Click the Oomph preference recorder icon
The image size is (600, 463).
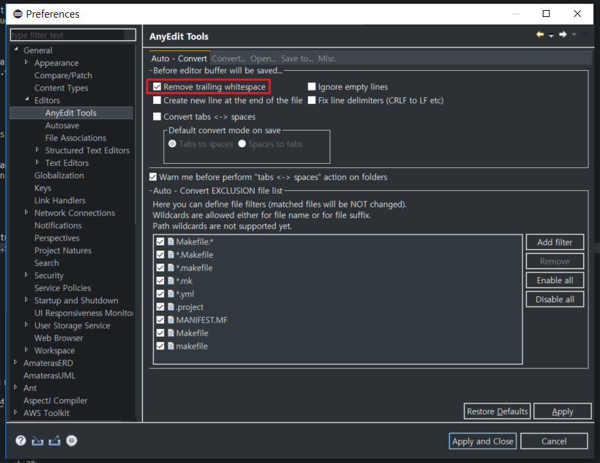coord(72,441)
